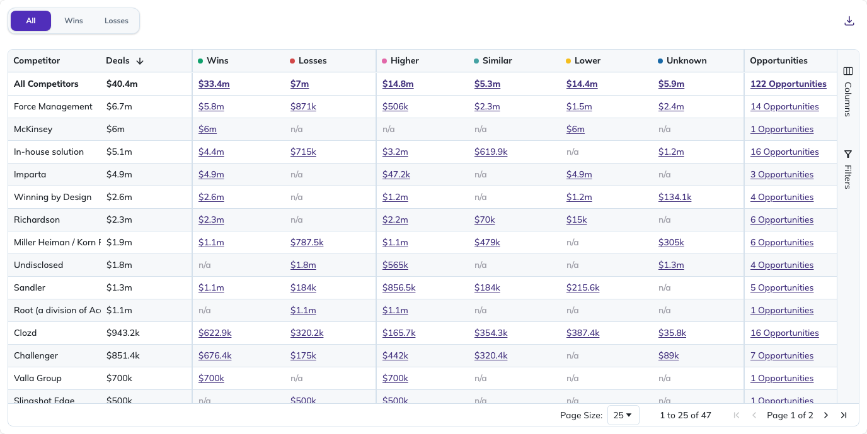Click the Filters vertical tab label
The image size is (867, 434).
[848, 177]
